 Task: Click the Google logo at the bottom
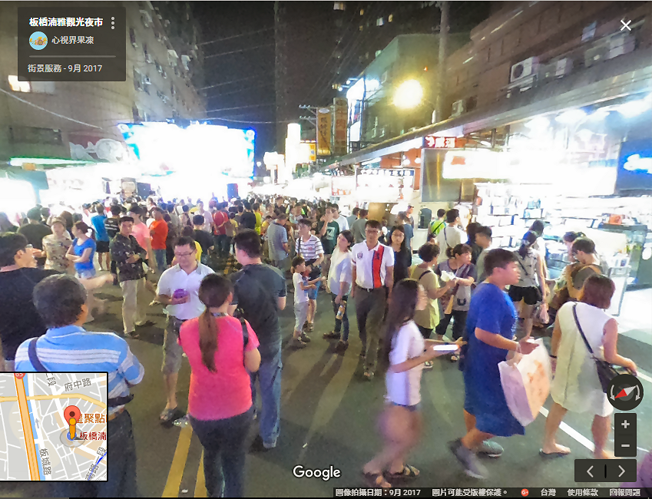[316, 472]
